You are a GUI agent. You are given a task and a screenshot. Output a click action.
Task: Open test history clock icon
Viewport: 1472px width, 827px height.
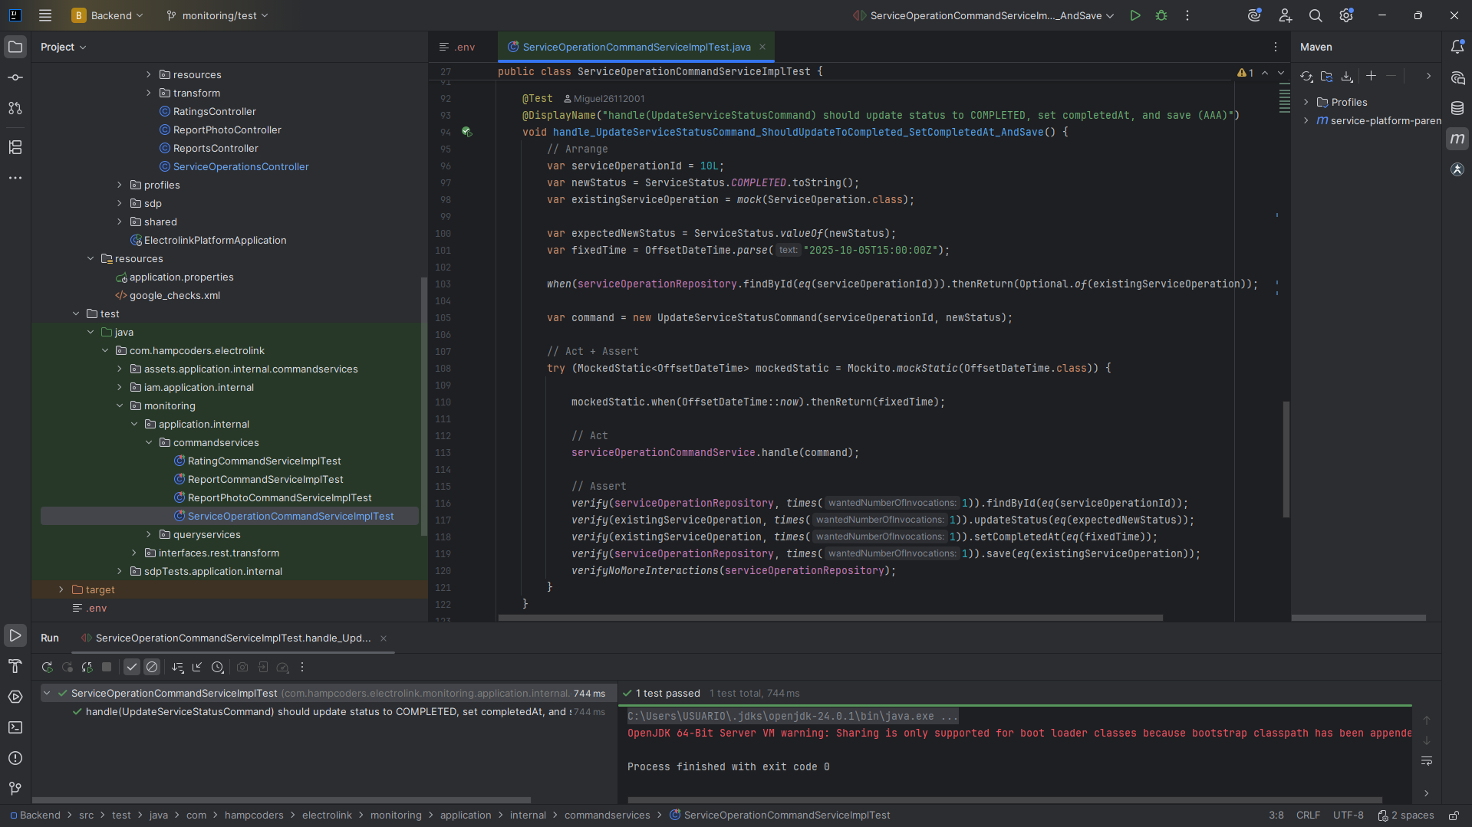[x=218, y=668]
